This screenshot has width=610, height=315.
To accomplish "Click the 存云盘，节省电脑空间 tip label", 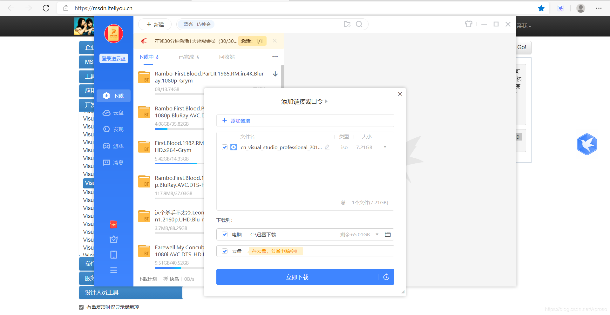I will [275, 251].
